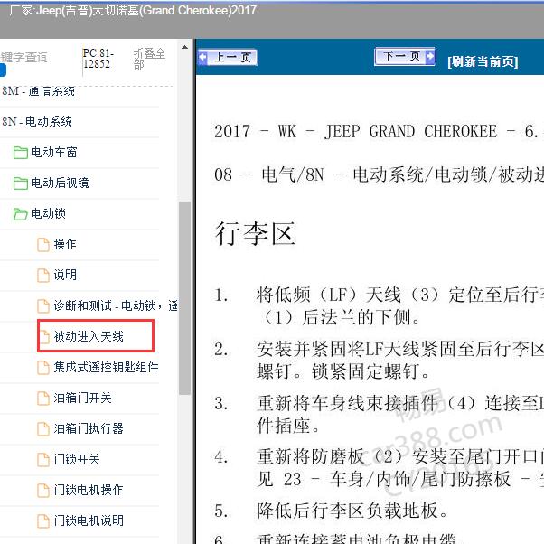Click the sidebar scrollbar up arrow
The image size is (544, 544).
(185, 47)
